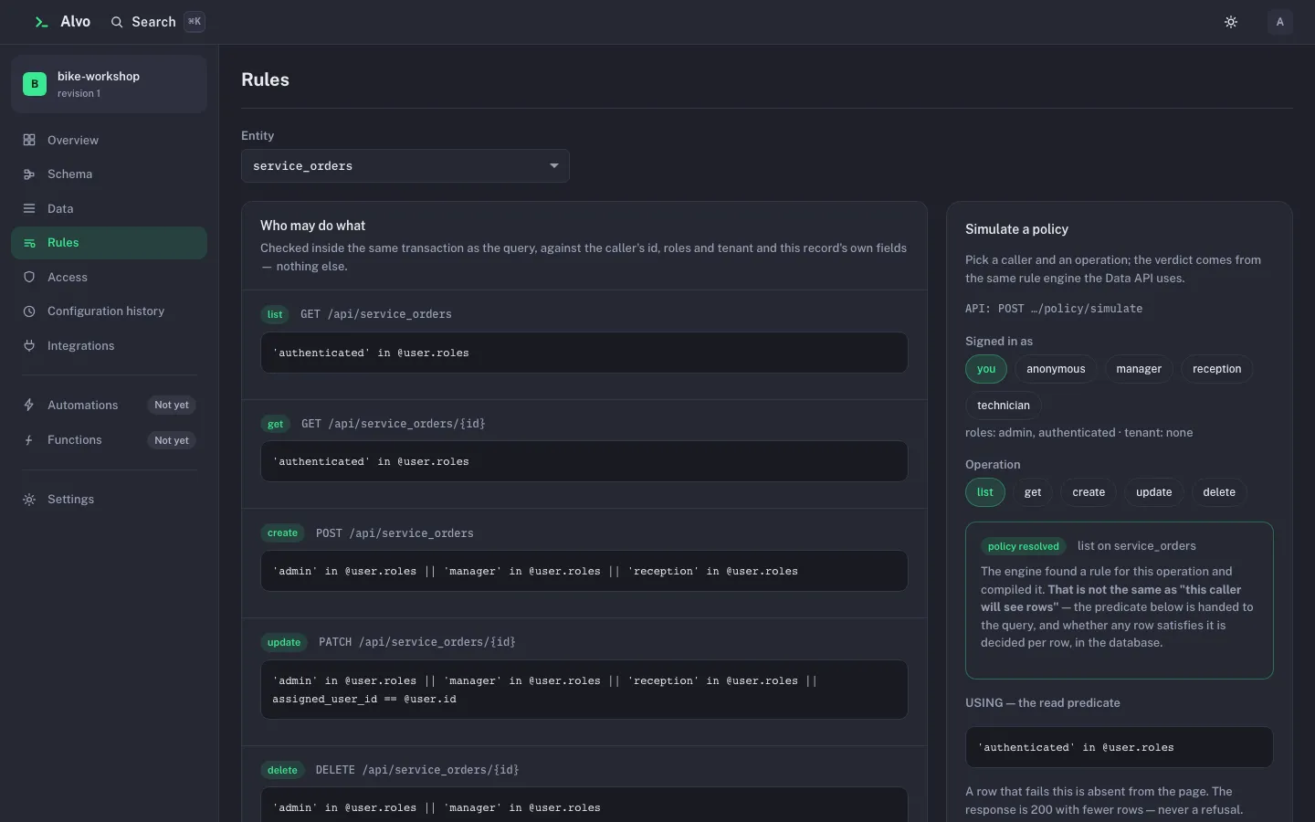1315x822 pixels.
Task: Click the Functions bolt icon
Action: pyautogui.click(x=29, y=440)
